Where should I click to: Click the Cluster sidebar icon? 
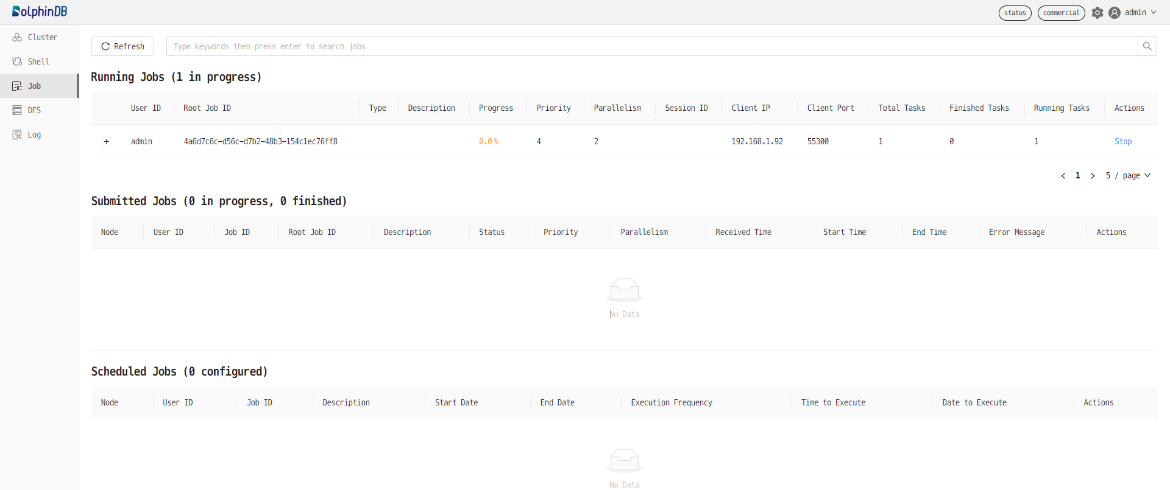coord(17,37)
